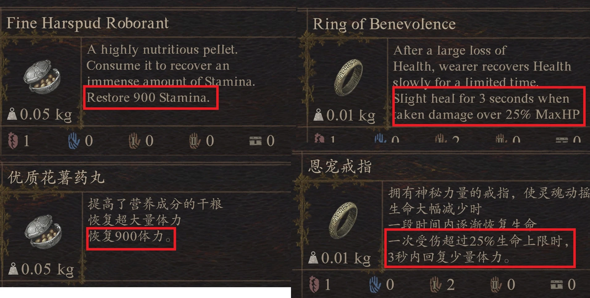Viewport: 590px width, 298px height.
Task: Click the "恢复900体力" highlighted text
Action: tap(130, 237)
